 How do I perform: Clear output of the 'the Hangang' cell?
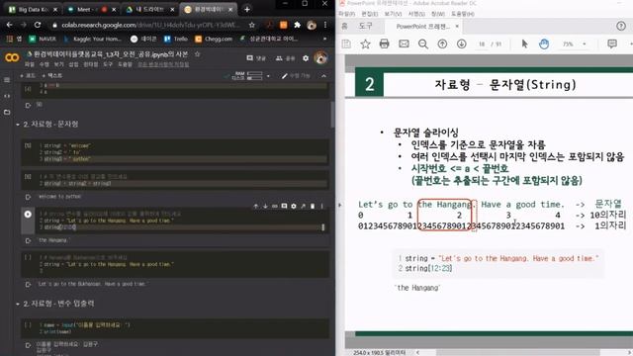tap(28, 241)
